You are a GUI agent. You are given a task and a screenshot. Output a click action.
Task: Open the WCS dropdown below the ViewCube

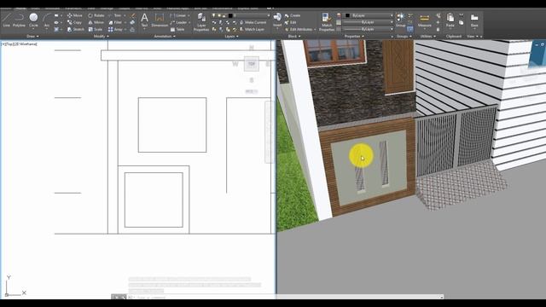(x=252, y=91)
